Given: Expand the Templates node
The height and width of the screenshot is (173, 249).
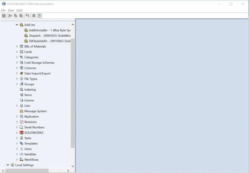Looking at the screenshot, I should (x=17, y=143).
